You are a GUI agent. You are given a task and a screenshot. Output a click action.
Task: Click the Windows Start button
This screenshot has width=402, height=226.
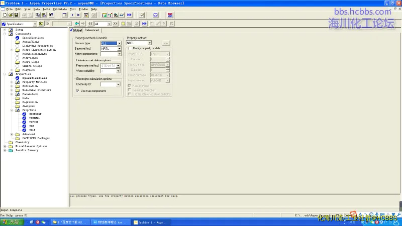[x=12, y=222]
